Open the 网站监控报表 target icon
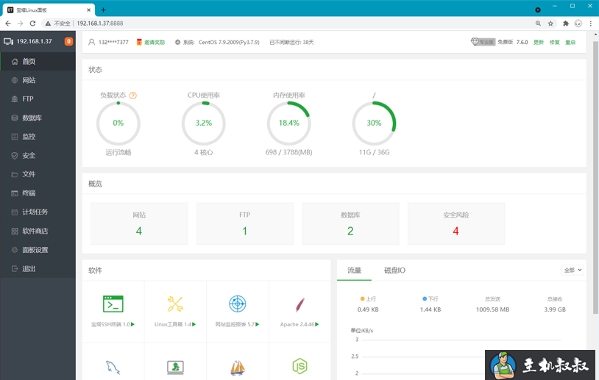This screenshot has height=380, width=599. (237, 304)
